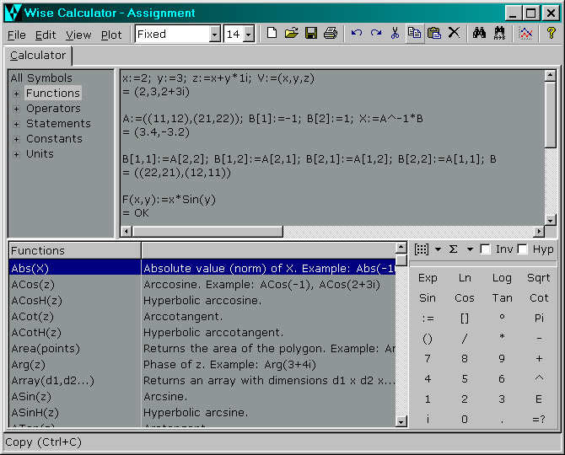Click the line F(x,y):=x*Sin(y) in worksheet
The image size is (565, 455).
(169, 200)
